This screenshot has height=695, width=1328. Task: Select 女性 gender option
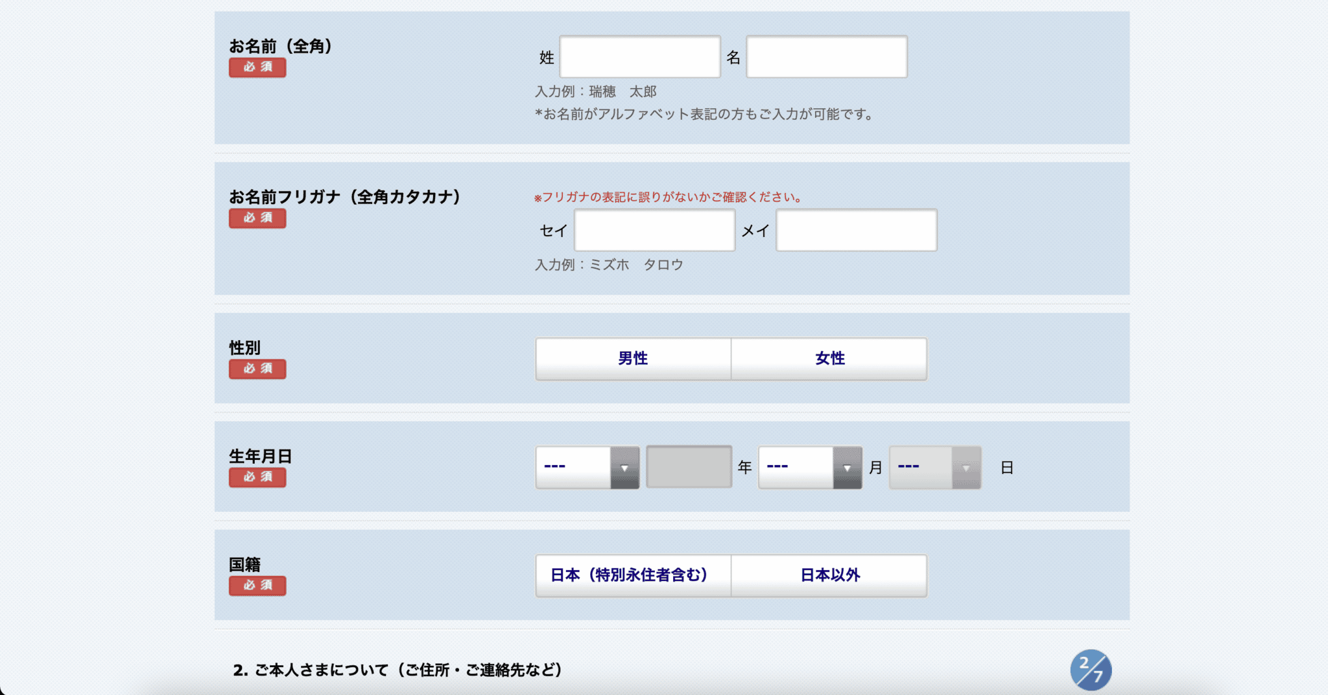(x=829, y=358)
